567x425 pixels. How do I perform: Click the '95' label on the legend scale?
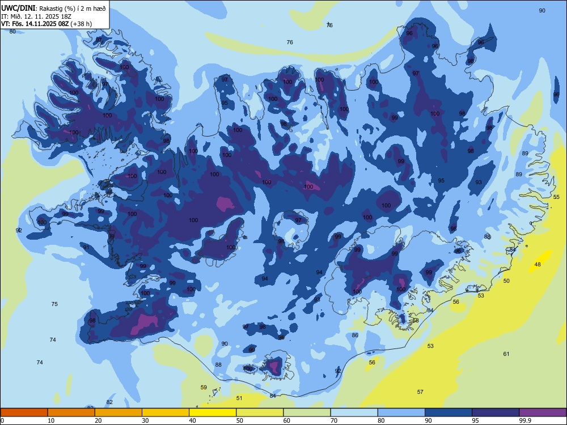(475, 420)
